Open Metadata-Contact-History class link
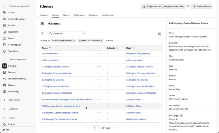219x133 pixels. [138, 54]
